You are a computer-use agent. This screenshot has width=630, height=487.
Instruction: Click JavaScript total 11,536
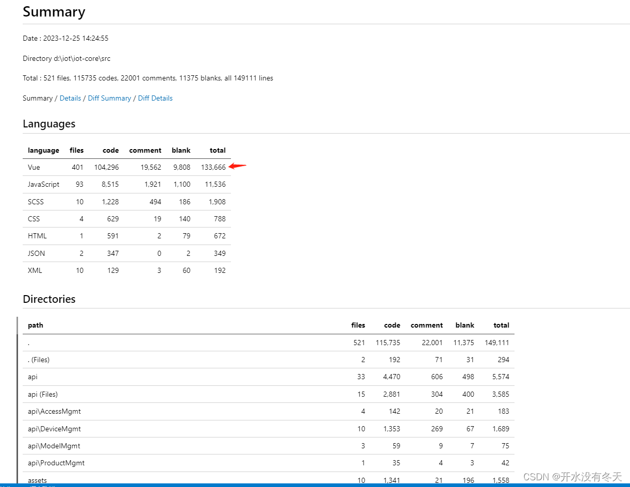(x=215, y=185)
